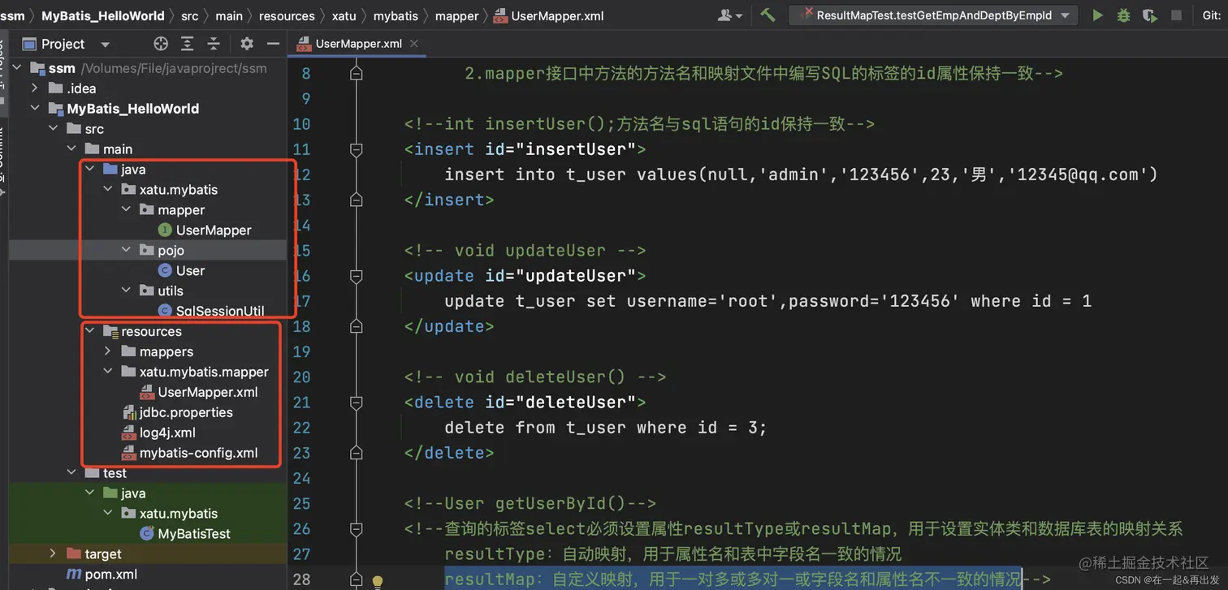The image size is (1228, 590).
Task: Collapse the utils package arrow
Action: (x=126, y=291)
